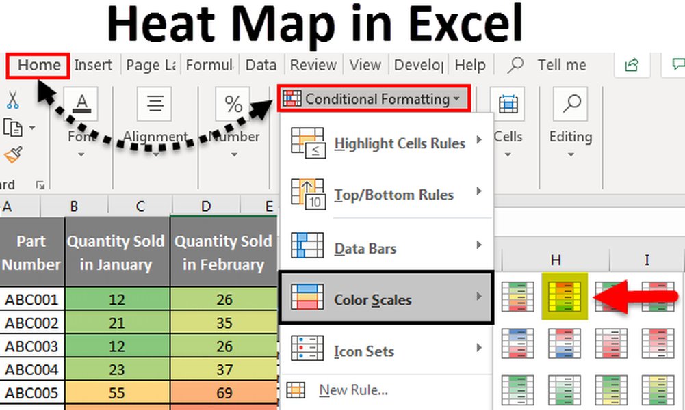The width and height of the screenshot is (685, 410).
Task: Open the Review ribbon tab
Action: 313,64
